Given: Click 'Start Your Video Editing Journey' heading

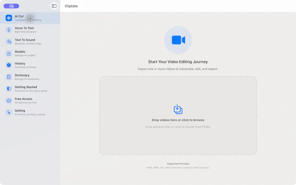Looking at the screenshot, I should [x=178, y=62].
